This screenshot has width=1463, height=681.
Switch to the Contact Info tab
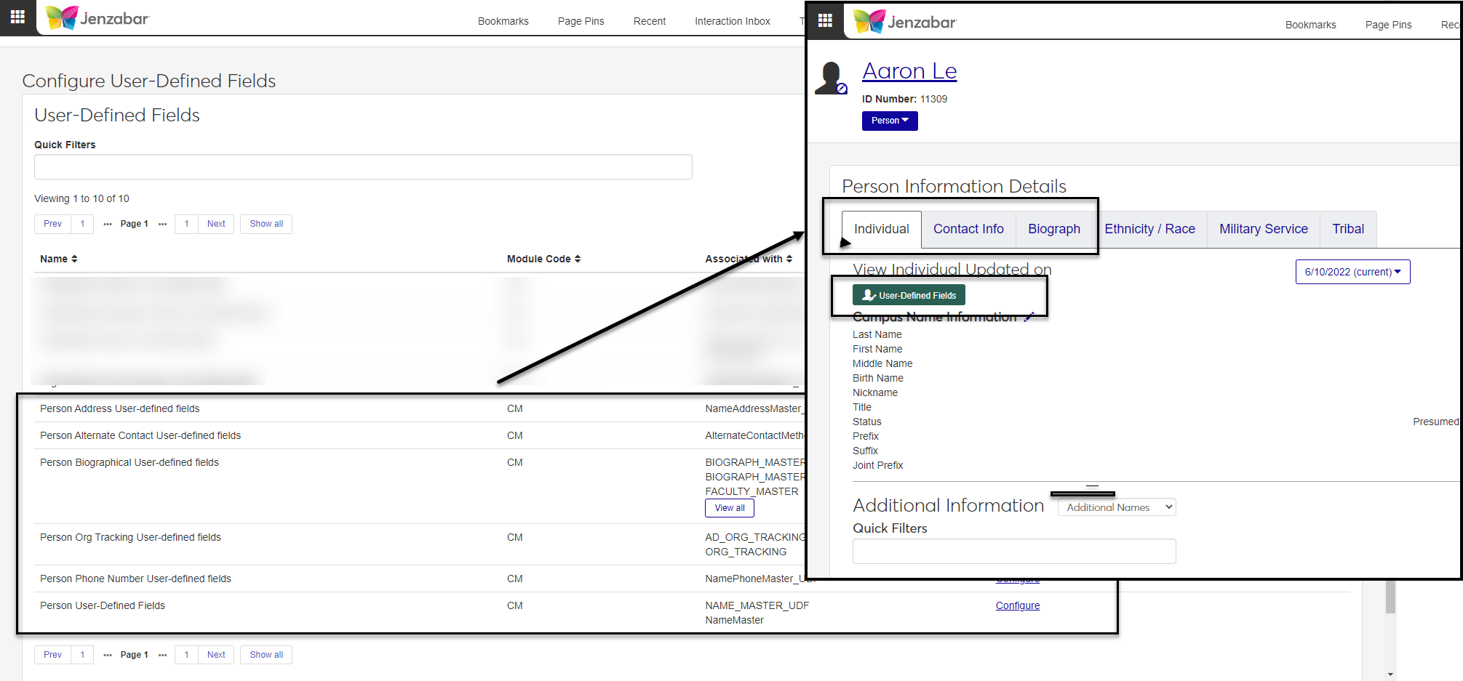pos(968,229)
